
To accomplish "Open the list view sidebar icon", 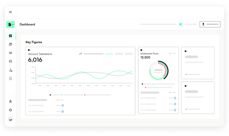I will pyautogui.click(x=10, y=53).
